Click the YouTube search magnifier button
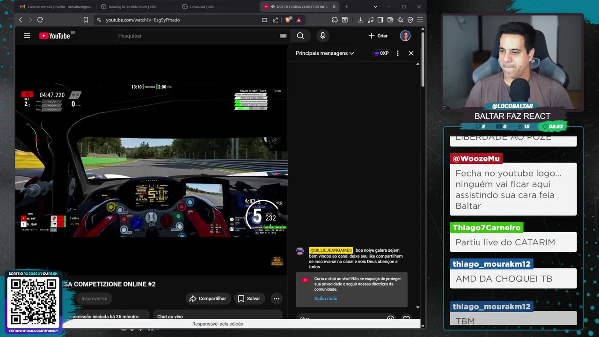This screenshot has width=599, height=337. coord(300,36)
